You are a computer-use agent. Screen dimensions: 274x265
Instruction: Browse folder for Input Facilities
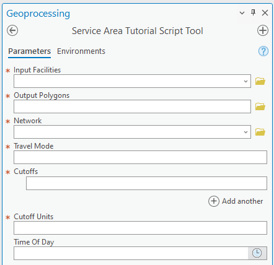point(260,81)
